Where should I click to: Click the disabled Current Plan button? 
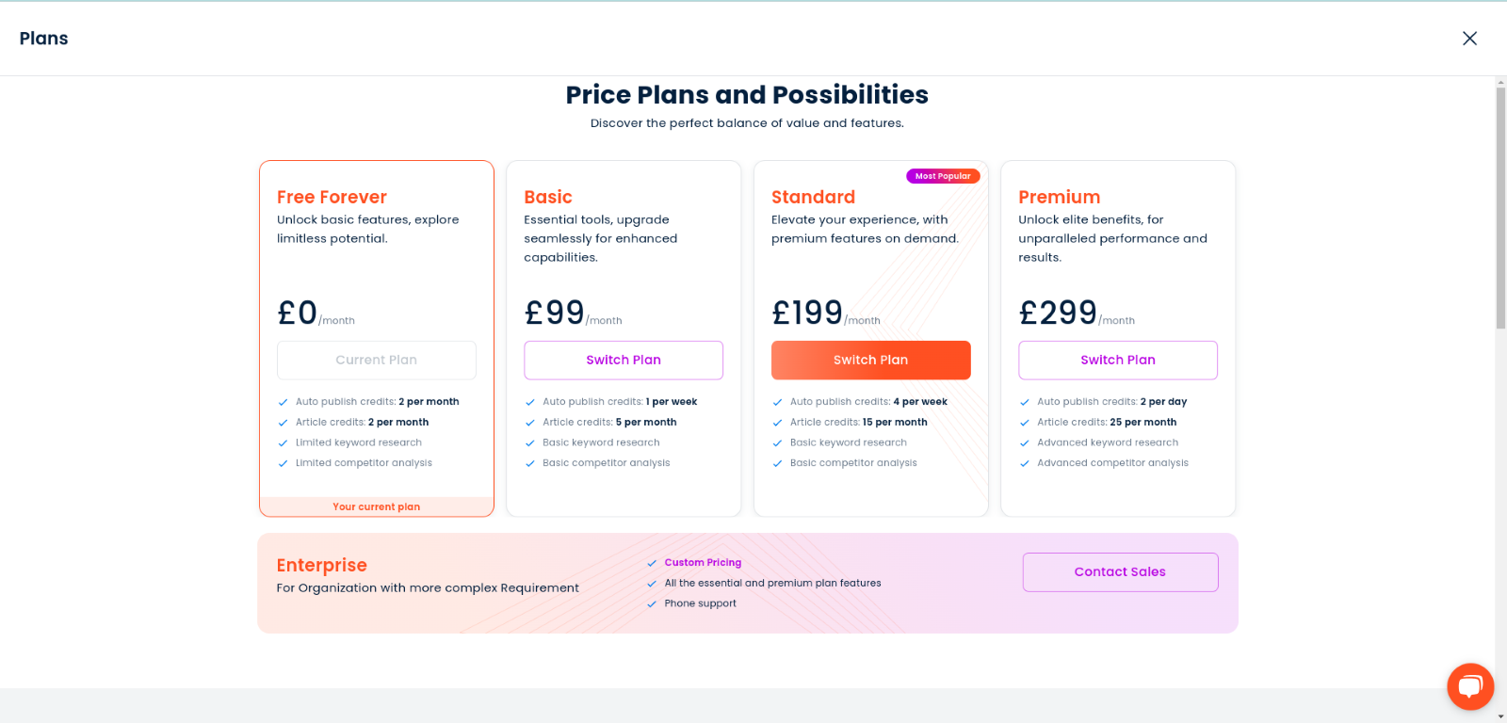click(376, 360)
